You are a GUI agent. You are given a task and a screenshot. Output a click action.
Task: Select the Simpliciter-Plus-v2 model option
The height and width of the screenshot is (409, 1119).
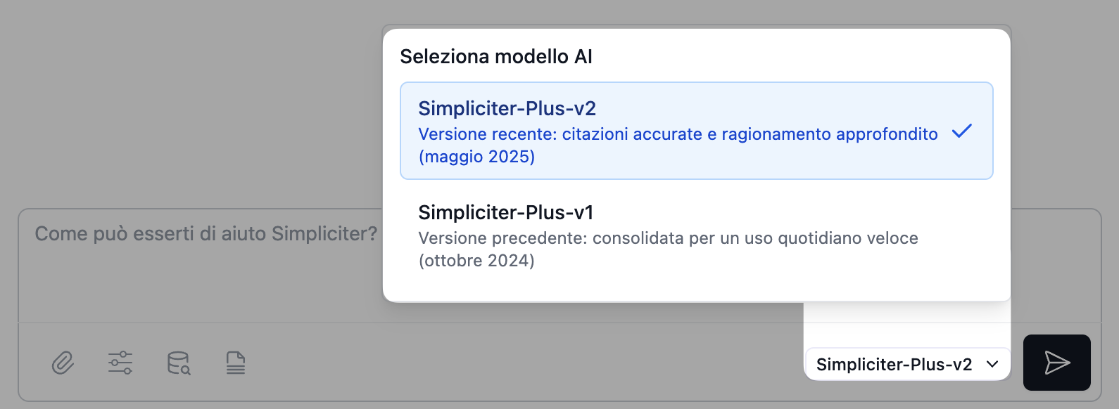(696, 131)
